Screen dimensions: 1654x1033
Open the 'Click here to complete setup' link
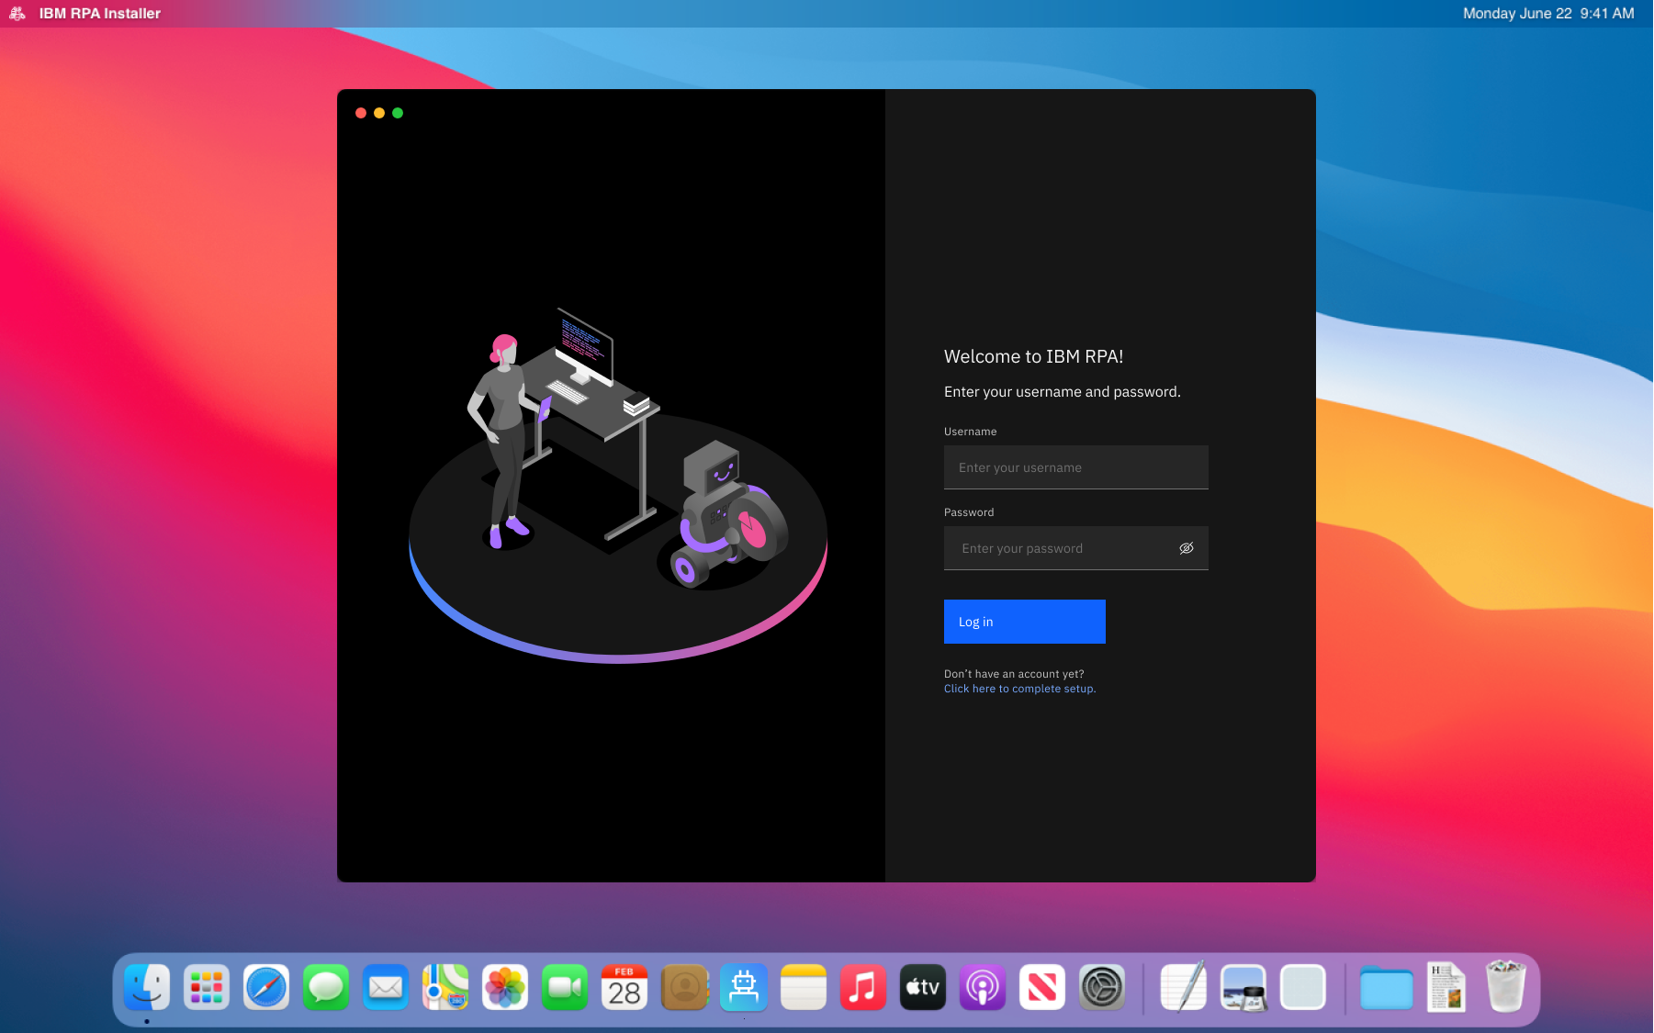(x=1020, y=689)
